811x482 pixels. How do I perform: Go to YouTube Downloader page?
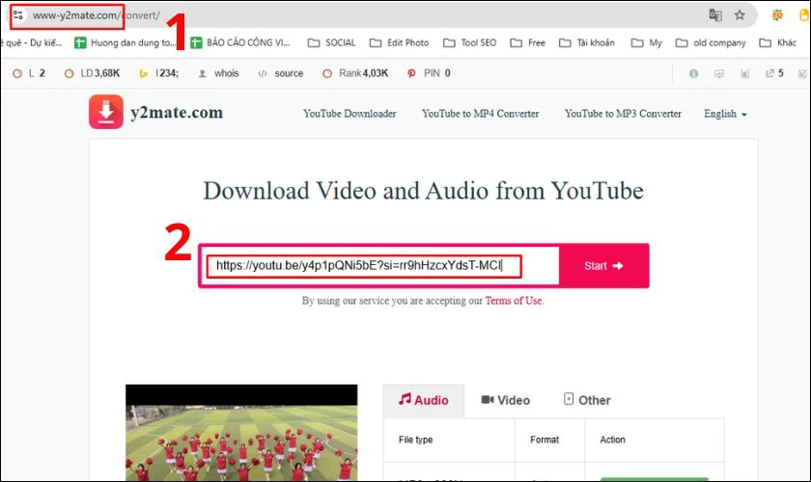[350, 114]
